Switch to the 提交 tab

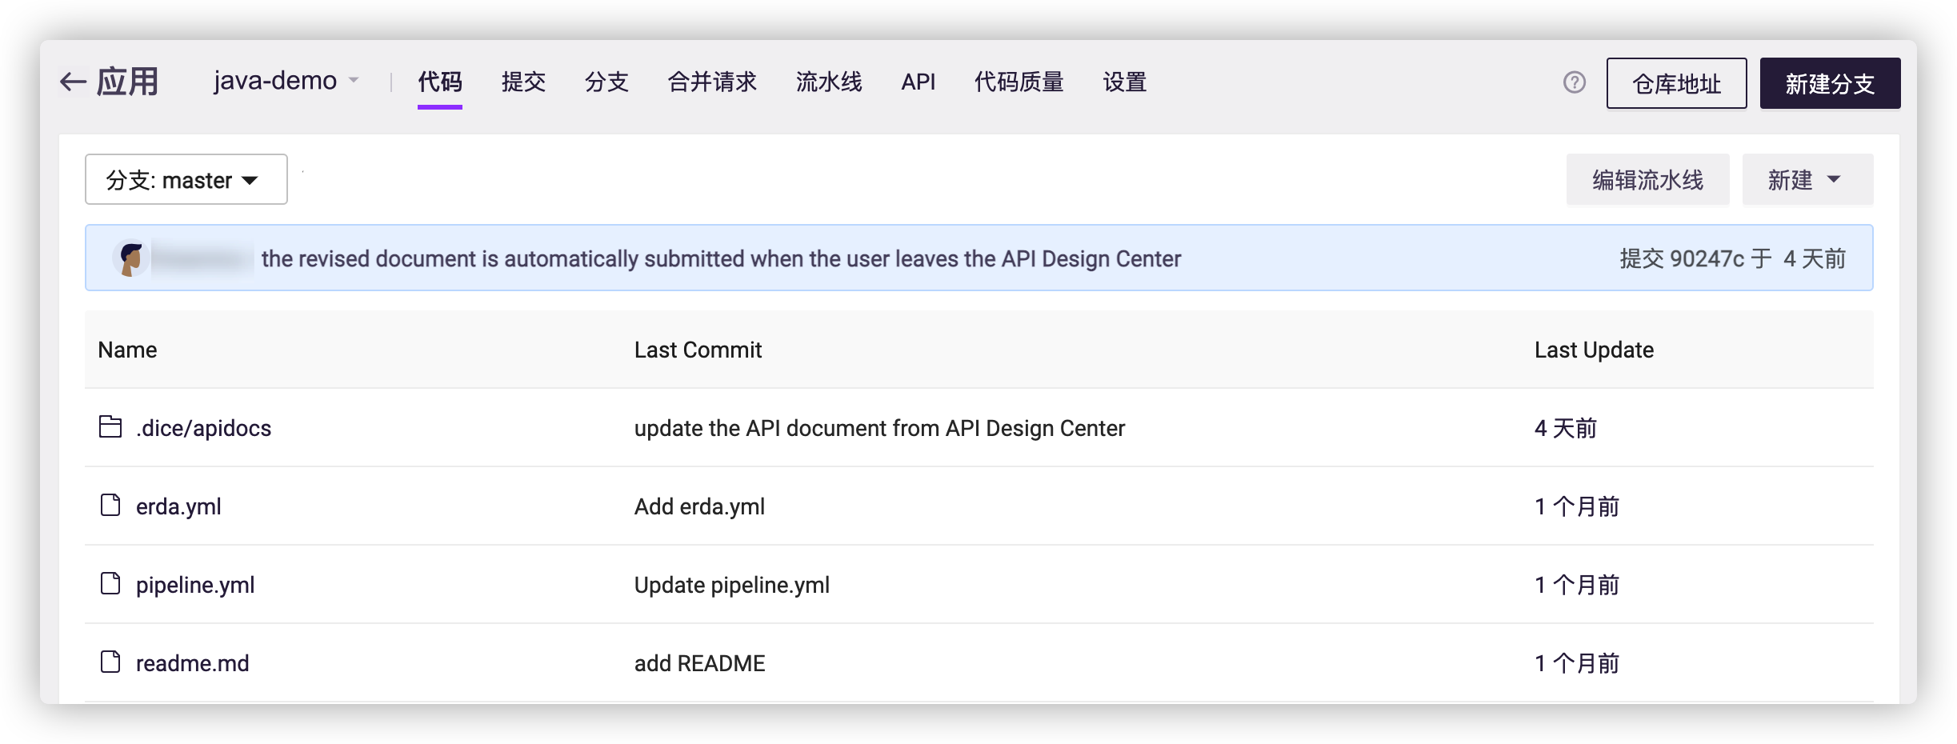(x=523, y=82)
